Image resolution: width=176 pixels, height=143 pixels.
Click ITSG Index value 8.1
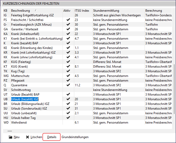(x=77, y=67)
